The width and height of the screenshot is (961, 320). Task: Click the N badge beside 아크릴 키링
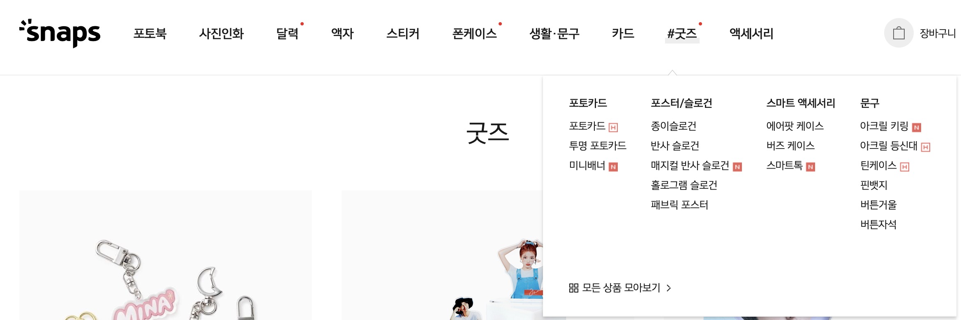pos(917,128)
